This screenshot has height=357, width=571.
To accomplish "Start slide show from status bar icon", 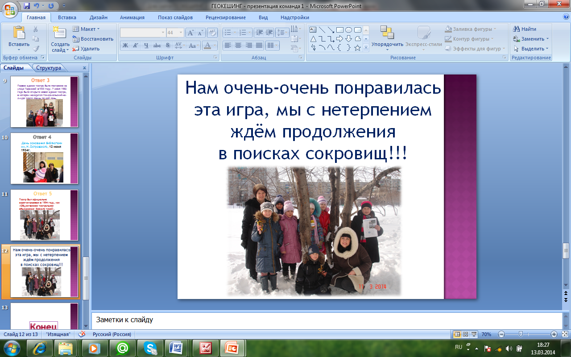I will 474,334.
